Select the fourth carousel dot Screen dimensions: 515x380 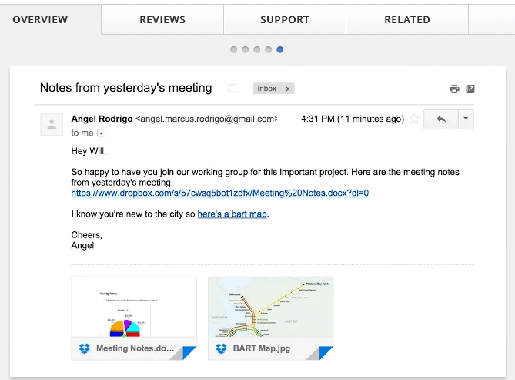pyautogui.click(x=269, y=49)
